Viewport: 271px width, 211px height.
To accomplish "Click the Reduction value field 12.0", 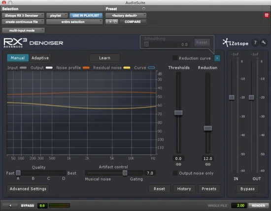I will coord(208,159).
